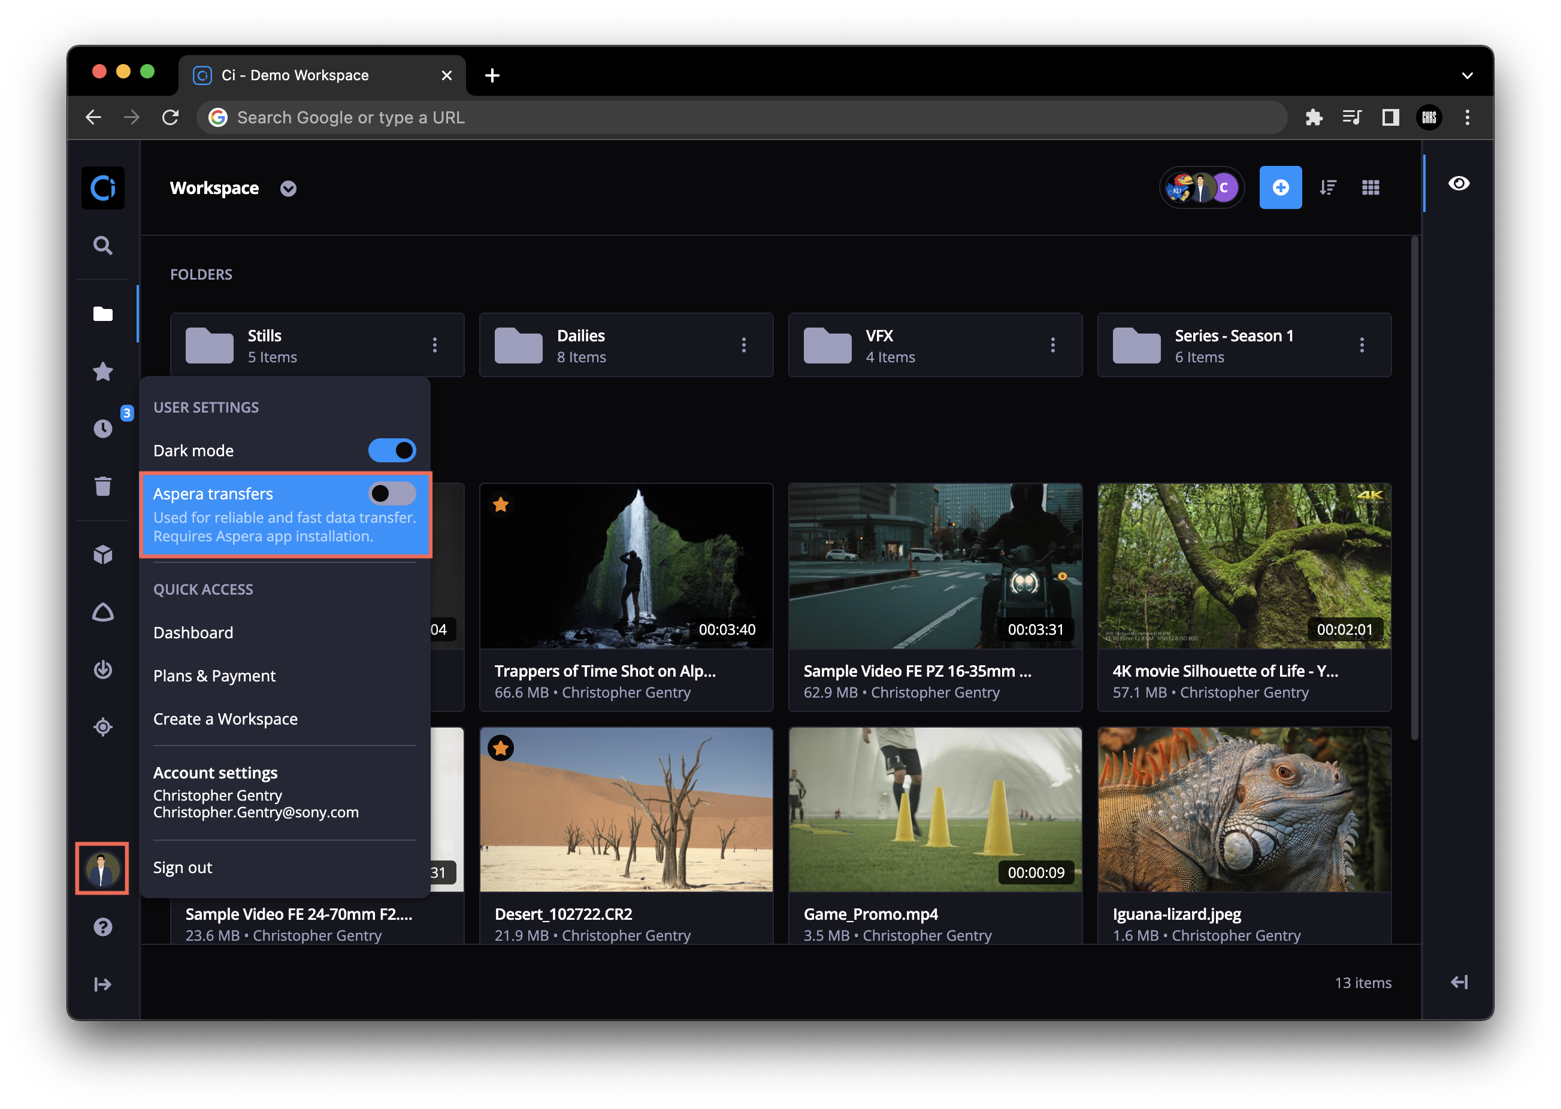The width and height of the screenshot is (1561, 1109).
Task: Unfavorite the Trappers of Time star
Action: [501, 504]
